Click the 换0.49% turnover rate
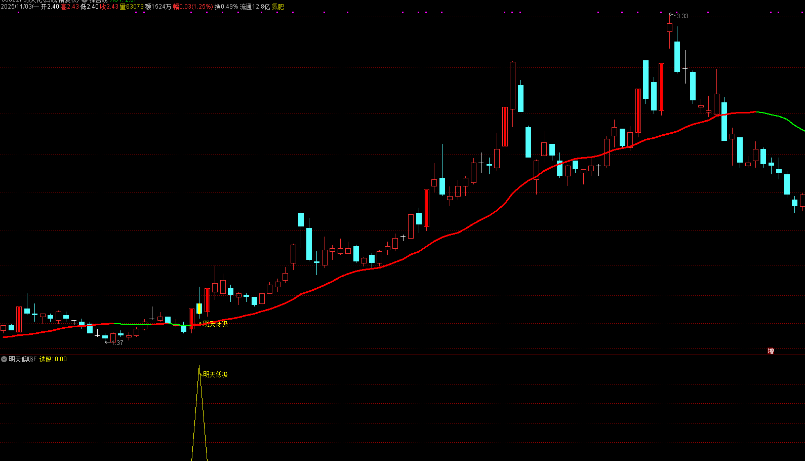 click(226, 7)
